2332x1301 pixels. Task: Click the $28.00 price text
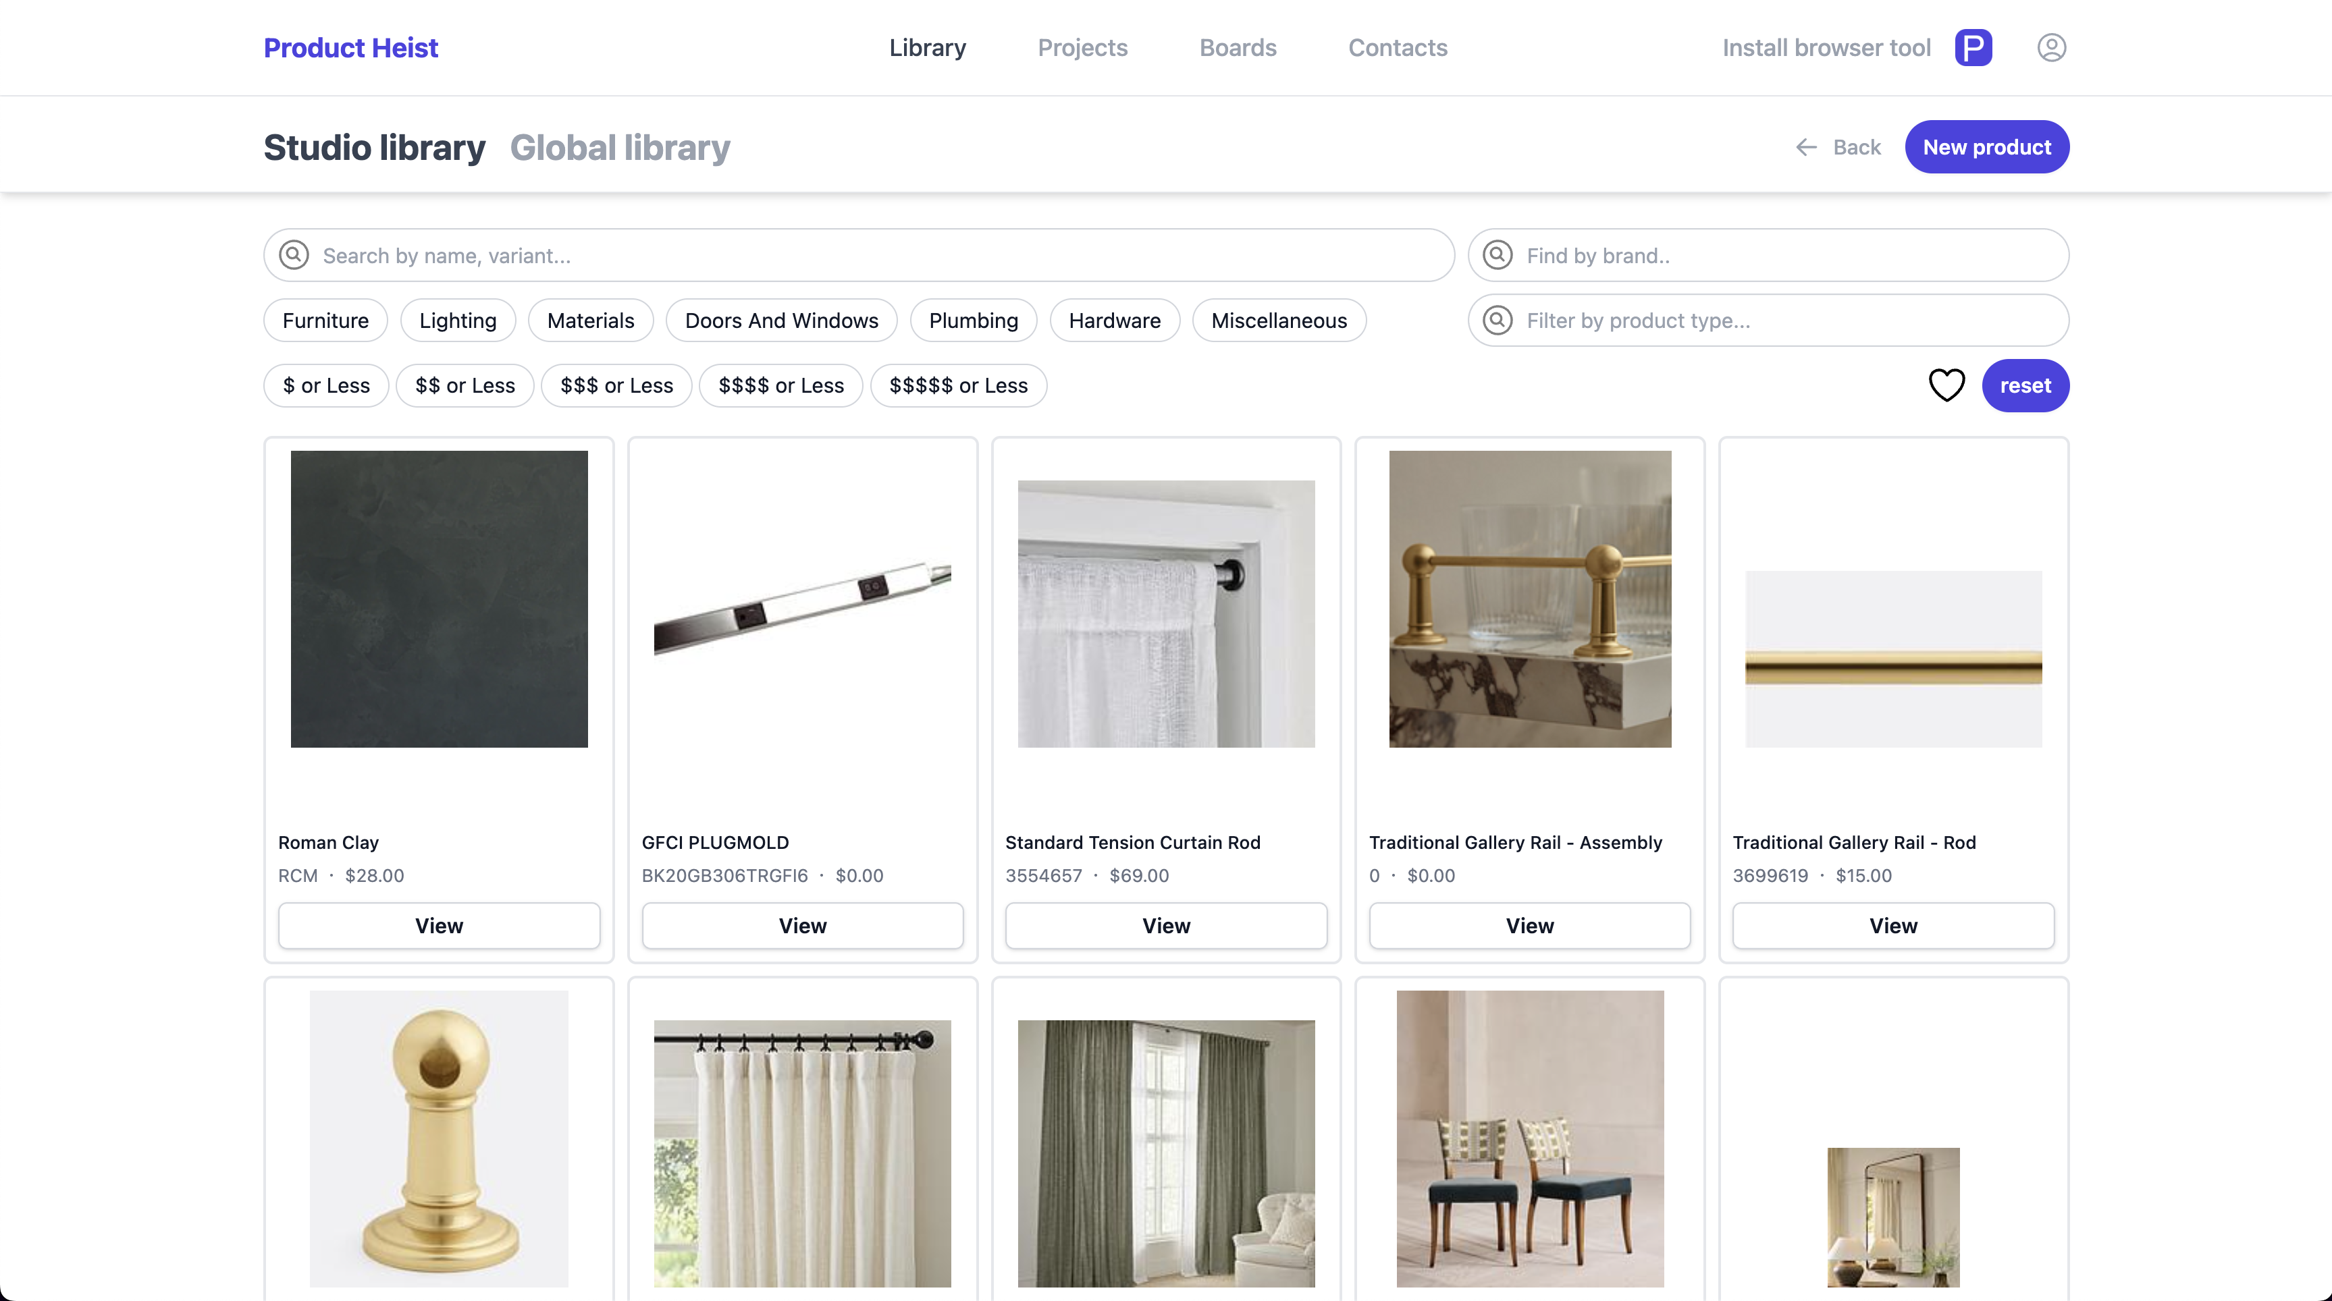click(x=374, y=875)
